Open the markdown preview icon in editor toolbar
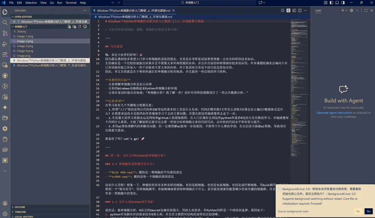Image resolution: width=375 pixels, height=218 pixels. click(283, 10)
